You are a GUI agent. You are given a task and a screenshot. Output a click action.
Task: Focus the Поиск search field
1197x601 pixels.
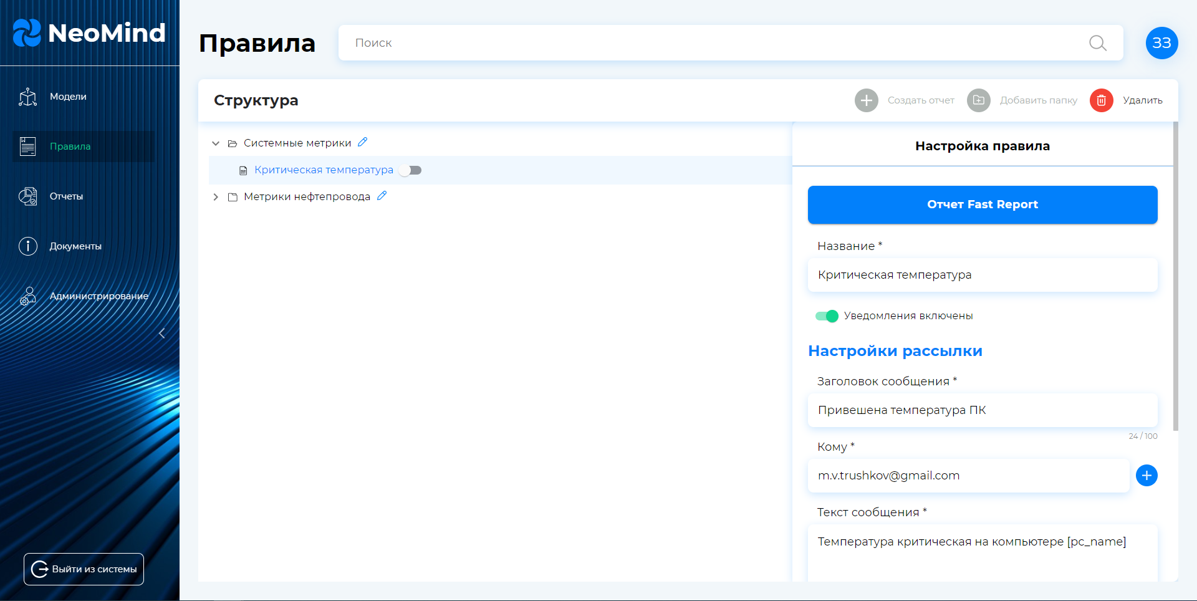731,43
